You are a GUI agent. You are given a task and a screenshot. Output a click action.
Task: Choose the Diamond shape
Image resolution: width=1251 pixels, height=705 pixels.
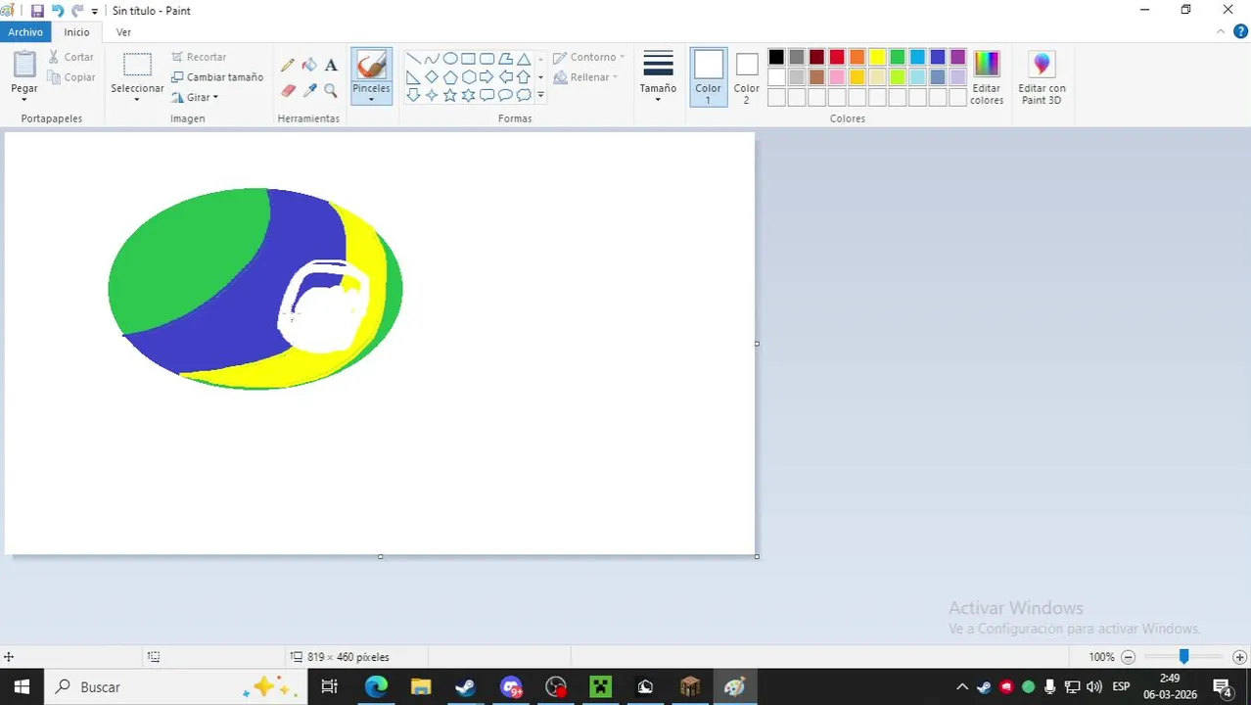click(x=432, y=77)
